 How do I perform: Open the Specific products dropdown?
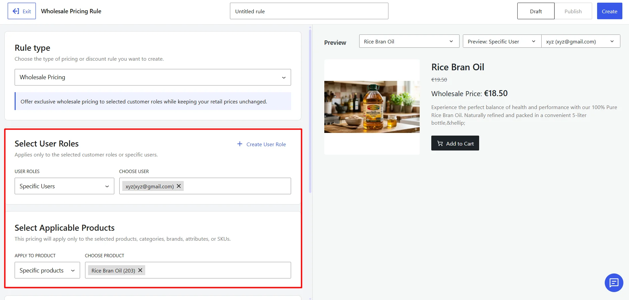coord(47,270)
